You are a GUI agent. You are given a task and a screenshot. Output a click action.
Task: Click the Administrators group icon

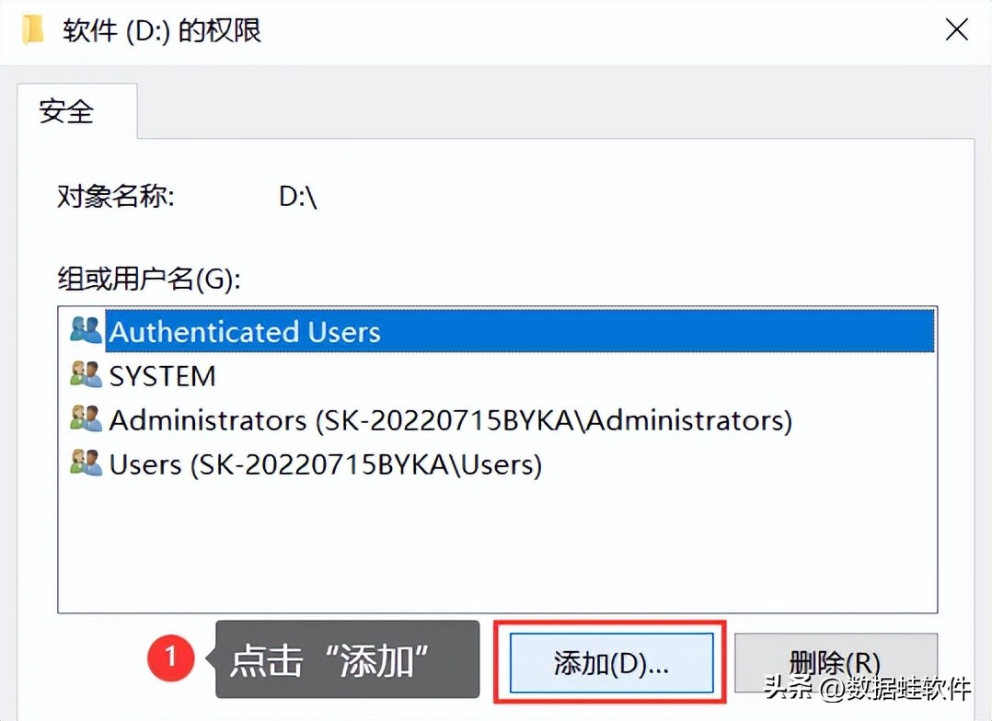click(86, 419)
